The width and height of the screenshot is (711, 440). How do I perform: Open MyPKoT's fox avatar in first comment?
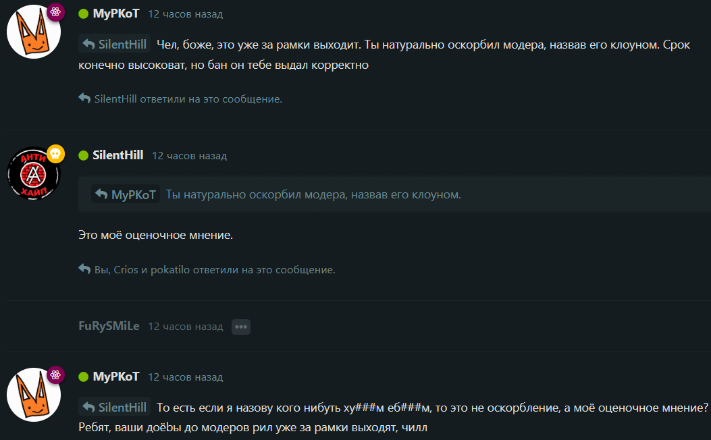point(34,32)
